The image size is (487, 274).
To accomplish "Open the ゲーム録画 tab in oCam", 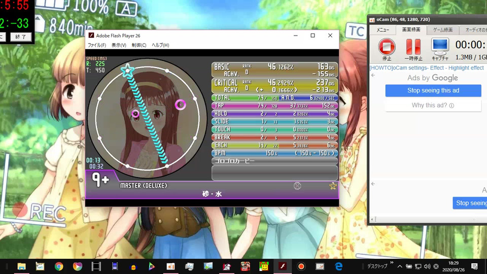I will click(443, 30).
